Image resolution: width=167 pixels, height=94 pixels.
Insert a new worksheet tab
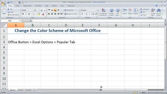point(34,90)
